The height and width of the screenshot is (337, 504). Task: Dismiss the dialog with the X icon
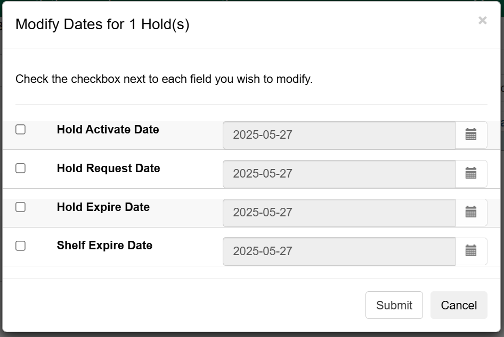click(x=482, y=20)
